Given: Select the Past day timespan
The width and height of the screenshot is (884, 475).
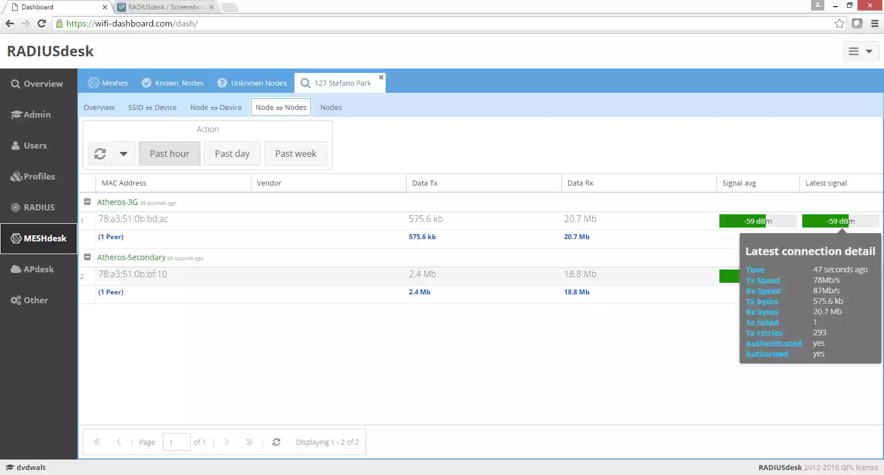Looking at the screenshot, I should [x=232, y=154].
